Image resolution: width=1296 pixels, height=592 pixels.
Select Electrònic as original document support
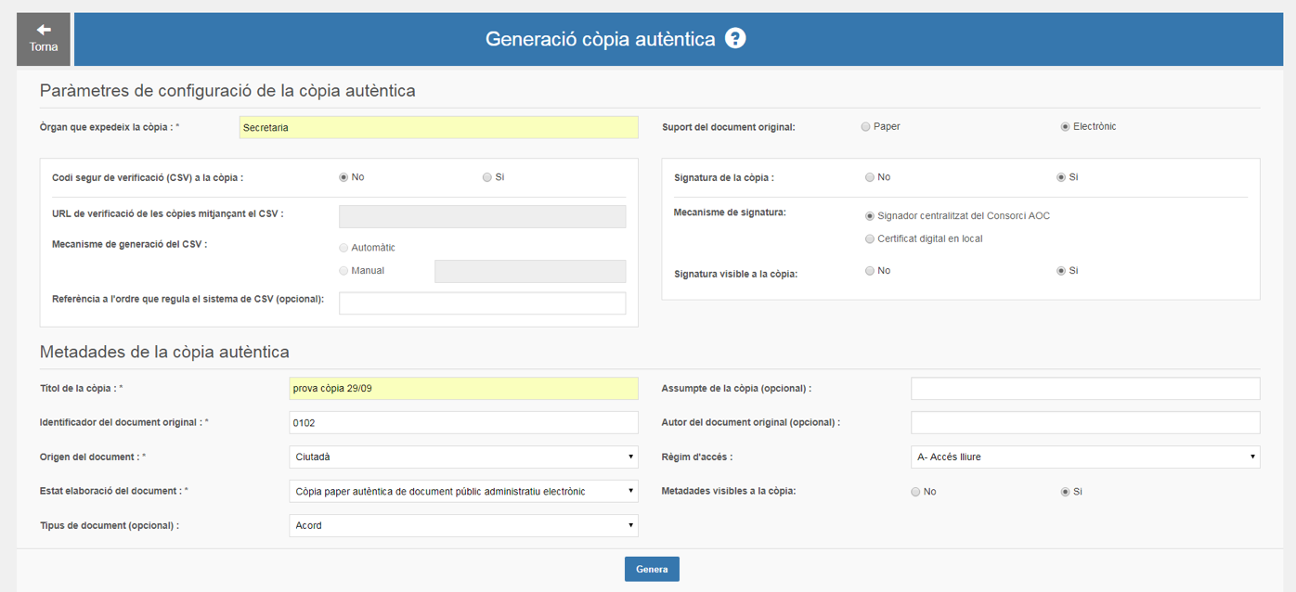(x=1065, y=127)
